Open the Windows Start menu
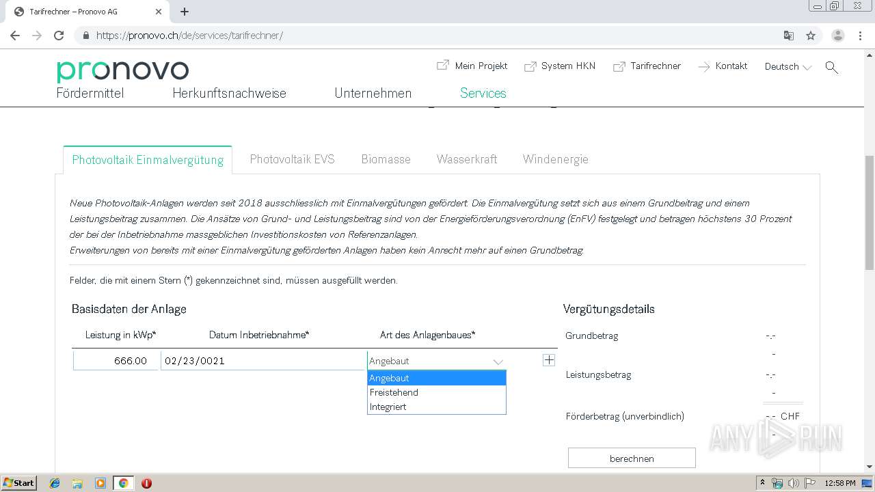This screenshot has height=492, width=875. pyautogui.click(x=18, y=482)
